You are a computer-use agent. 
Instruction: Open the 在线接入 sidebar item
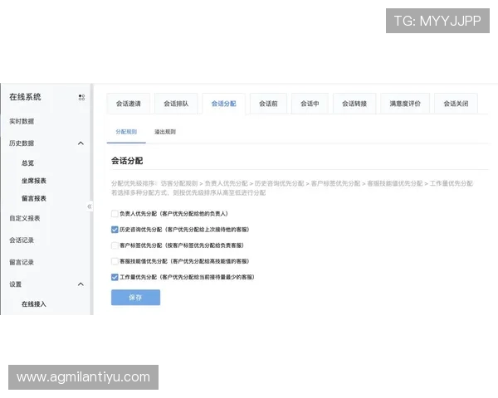tap(34, 304)
